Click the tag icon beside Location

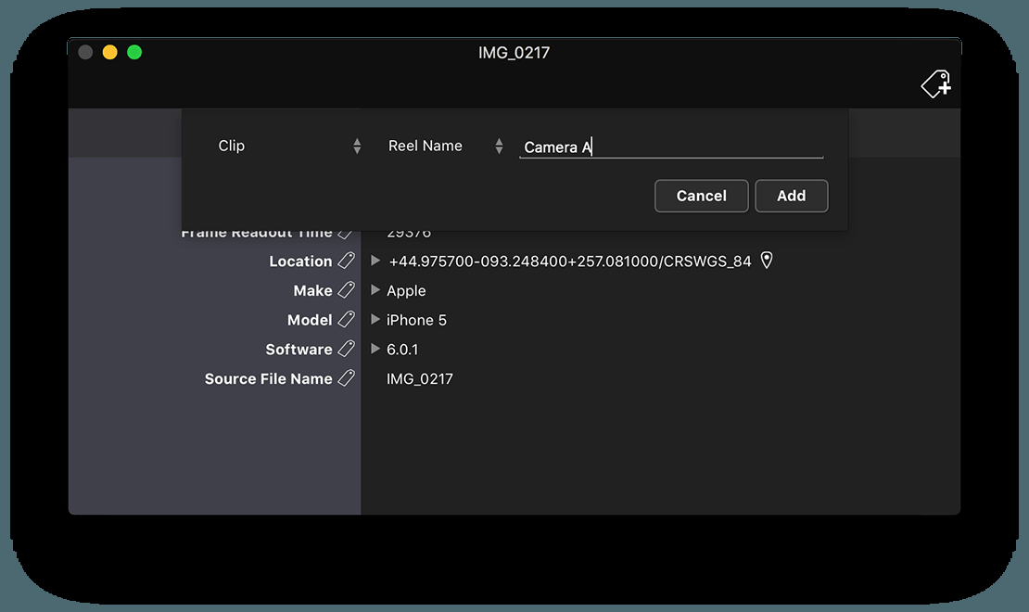tap(346, 261)
